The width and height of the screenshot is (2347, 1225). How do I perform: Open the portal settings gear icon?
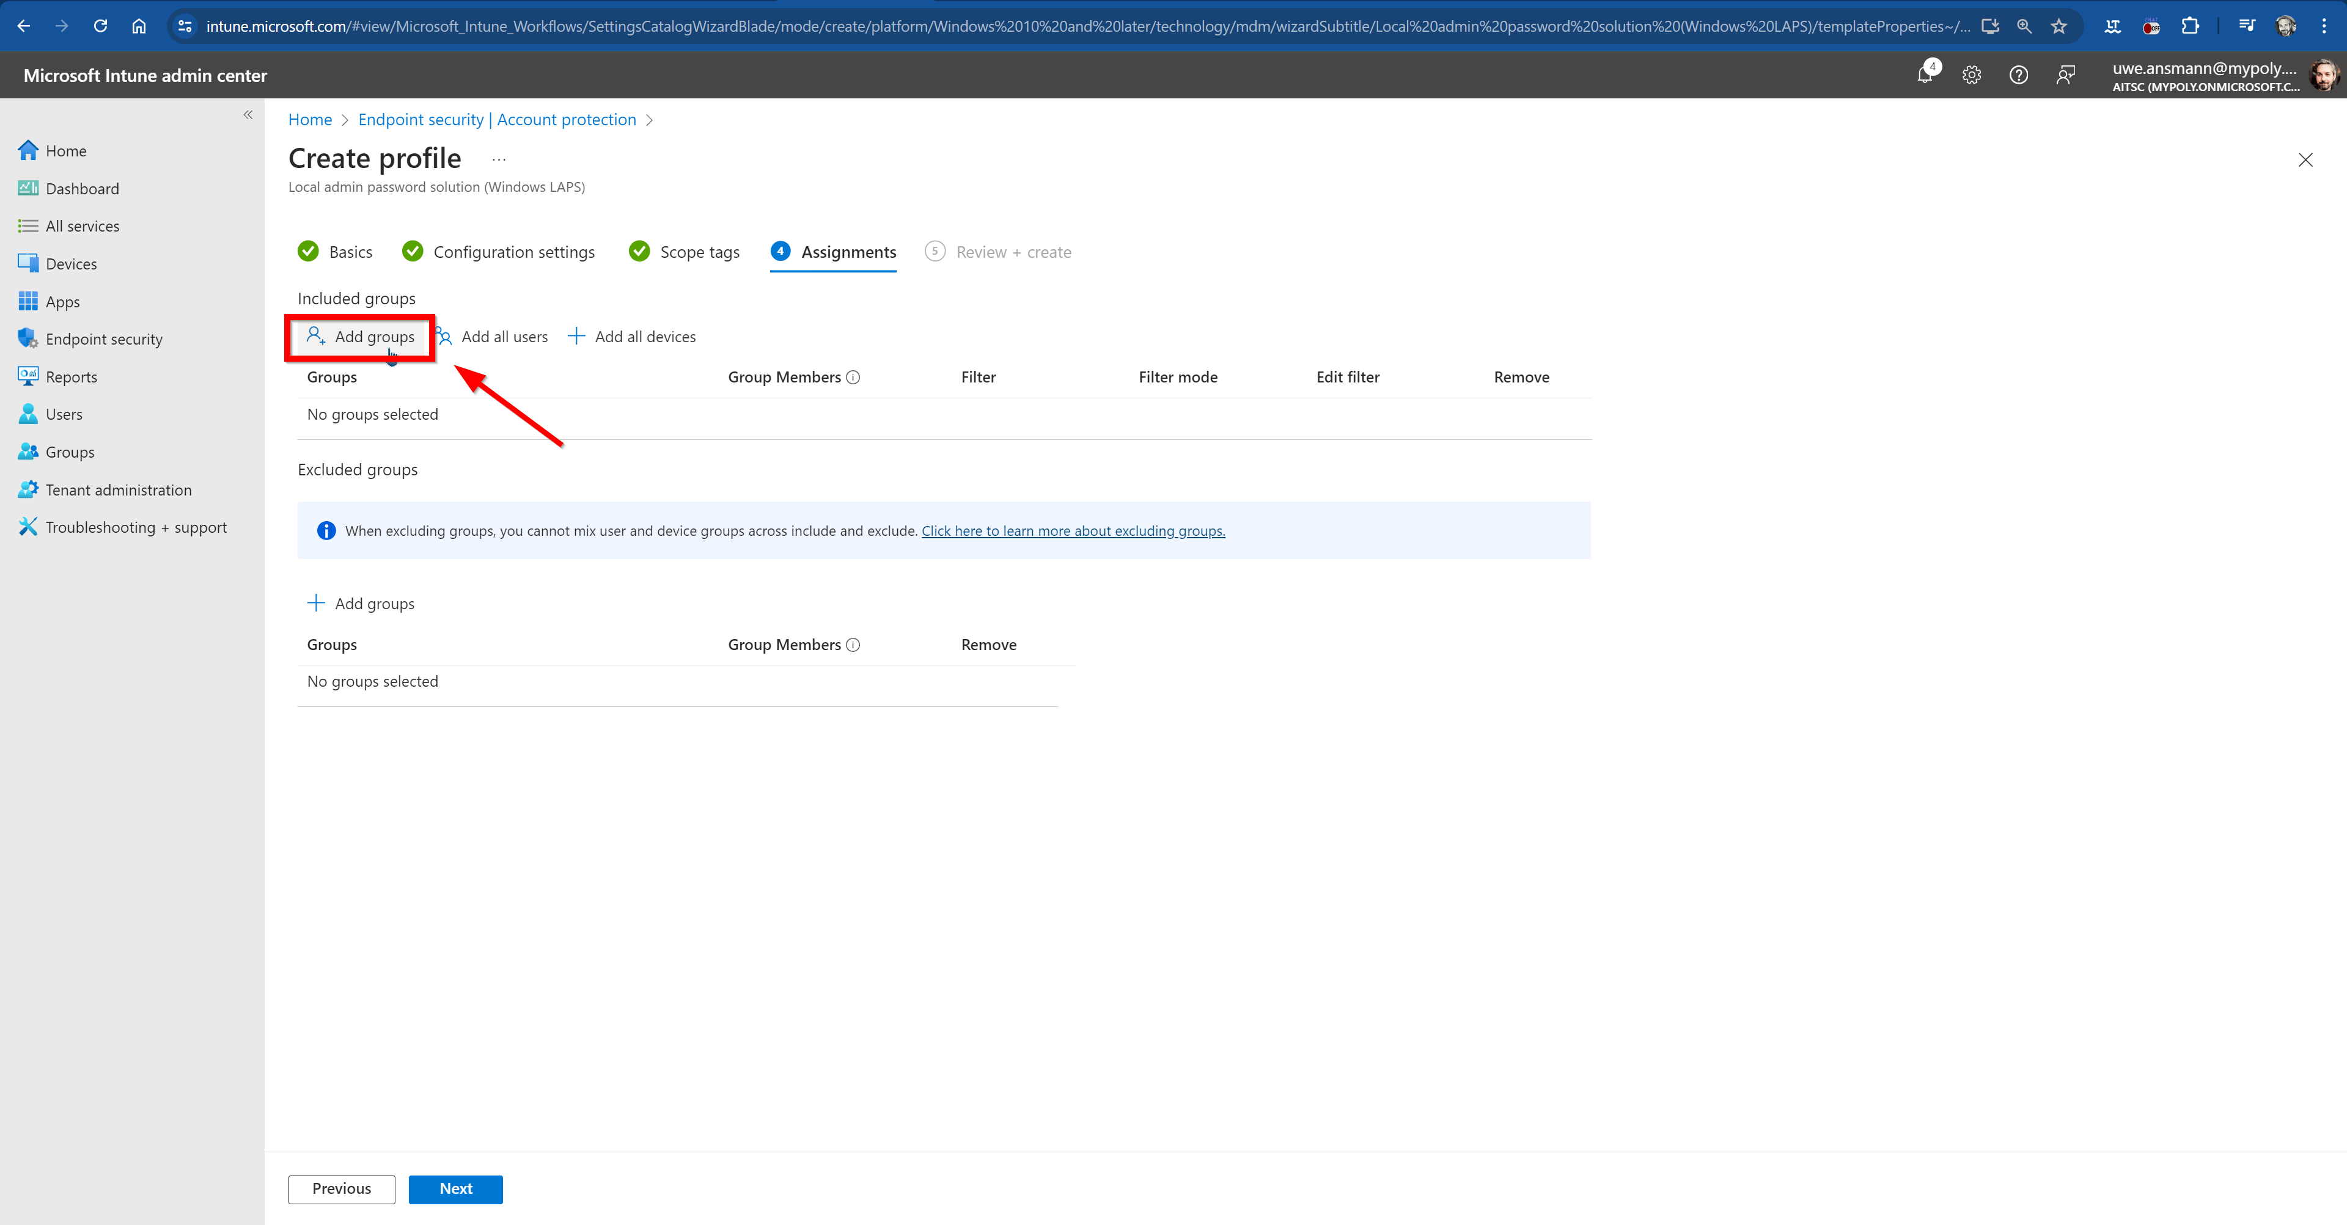pos(1972,76)
